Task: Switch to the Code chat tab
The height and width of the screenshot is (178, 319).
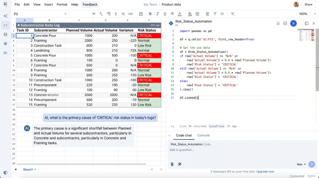Action: 184,135
